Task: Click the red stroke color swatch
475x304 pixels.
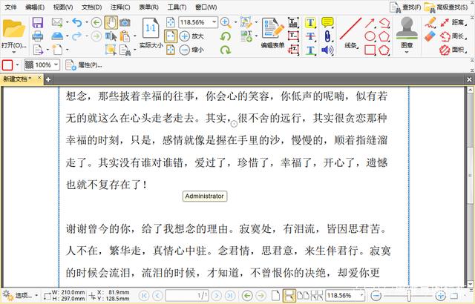Action: [7, 65]
